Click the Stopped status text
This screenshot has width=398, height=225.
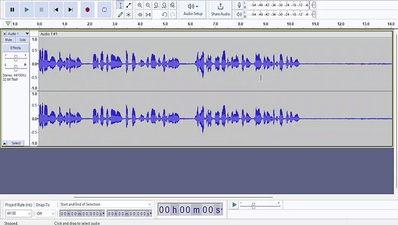[x=11, y=223]
